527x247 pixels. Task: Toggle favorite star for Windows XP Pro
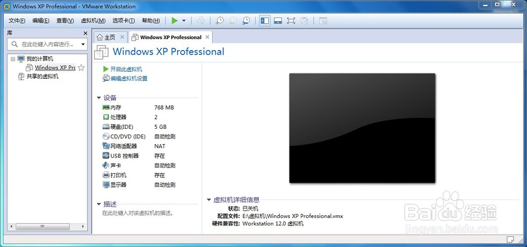(x=81, y=68)
